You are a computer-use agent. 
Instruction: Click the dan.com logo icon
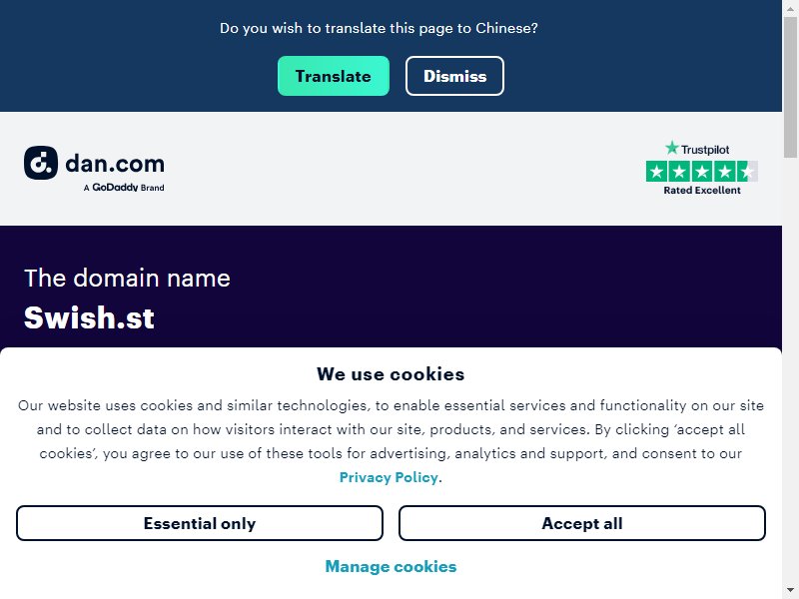click(x=41, y=163)
